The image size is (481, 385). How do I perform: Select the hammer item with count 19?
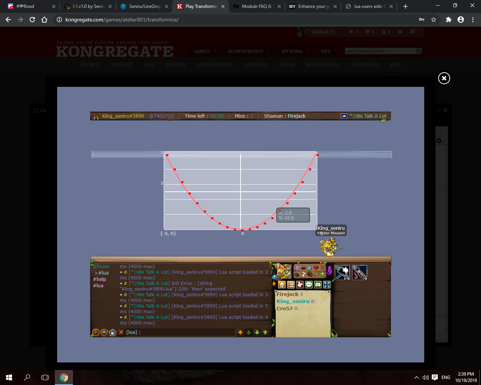tap(342, 273)
